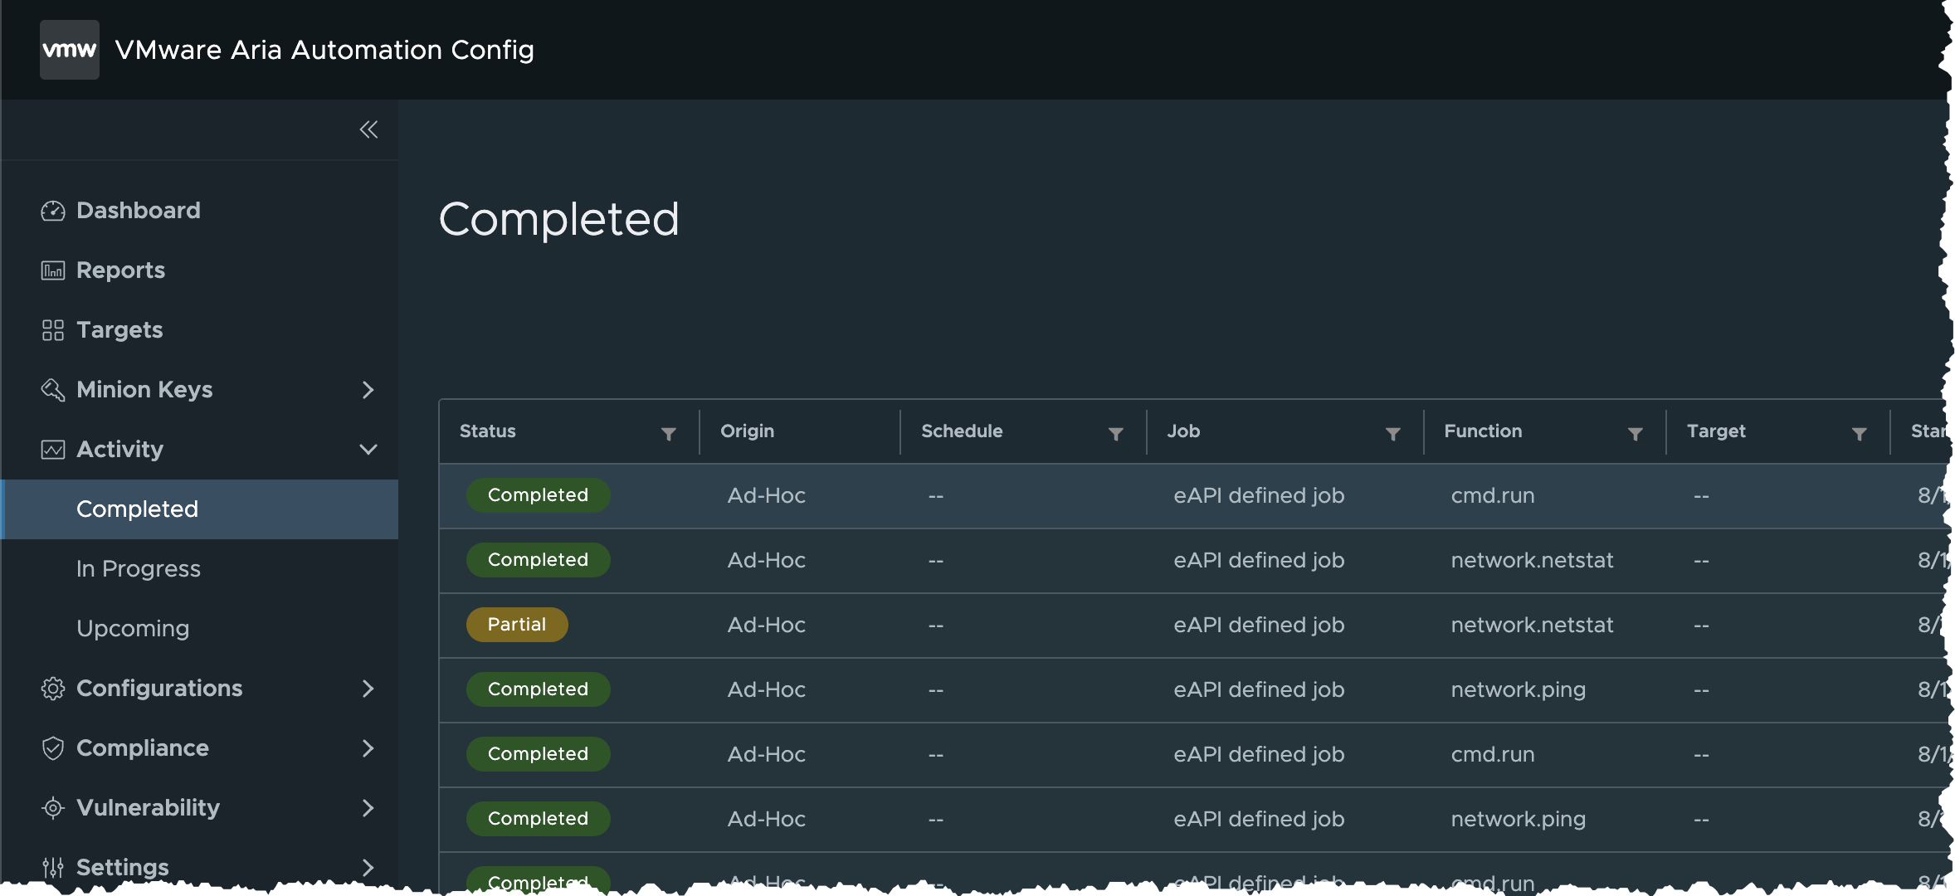The height and width of the screenshot is (896, 1955).
Task: Expand the Compliance submenu chevron
Action: (368, 748)
